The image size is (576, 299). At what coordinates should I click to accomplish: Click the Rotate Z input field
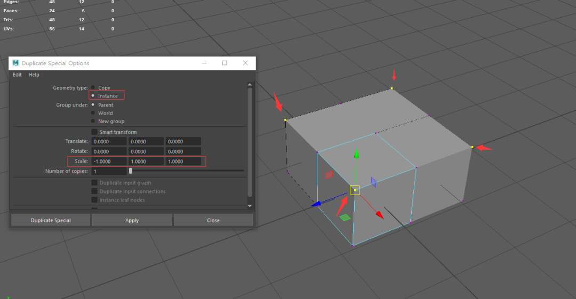(x=183, y=151)
